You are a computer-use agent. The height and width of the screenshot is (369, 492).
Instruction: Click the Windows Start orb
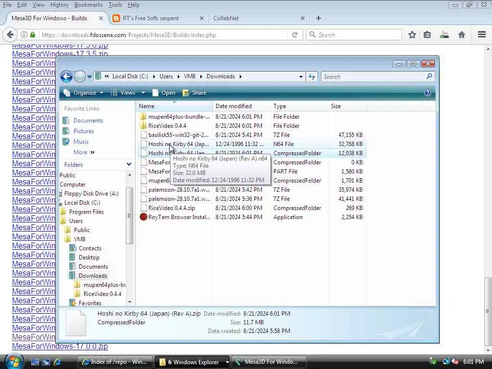click(x=13, y=361)
